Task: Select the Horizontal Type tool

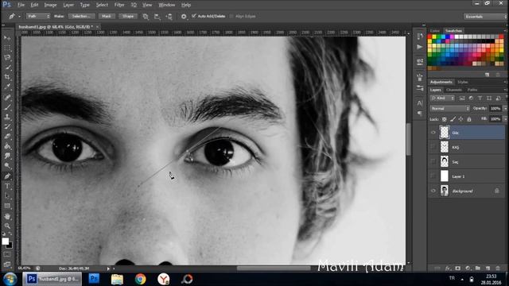Action: pos(7,186)
